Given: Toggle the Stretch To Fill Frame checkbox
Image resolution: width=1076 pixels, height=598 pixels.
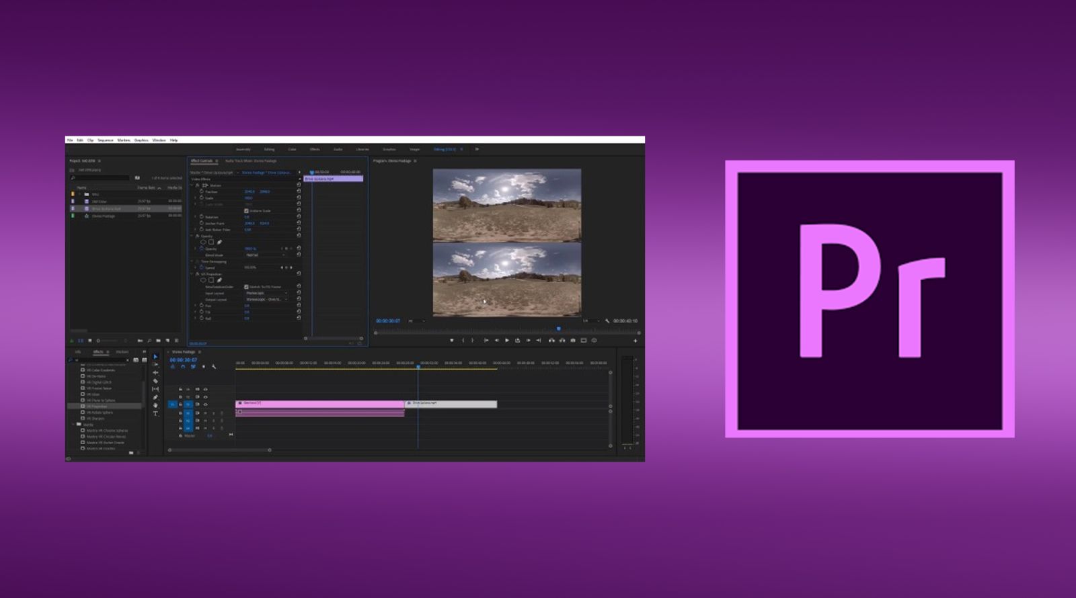Looking at the screenshot, I should (x=246, y=287).
